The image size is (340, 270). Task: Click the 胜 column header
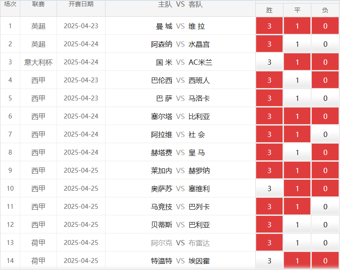[x=269, y=10]
